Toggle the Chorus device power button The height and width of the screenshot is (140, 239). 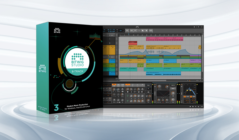coord(155,85)
